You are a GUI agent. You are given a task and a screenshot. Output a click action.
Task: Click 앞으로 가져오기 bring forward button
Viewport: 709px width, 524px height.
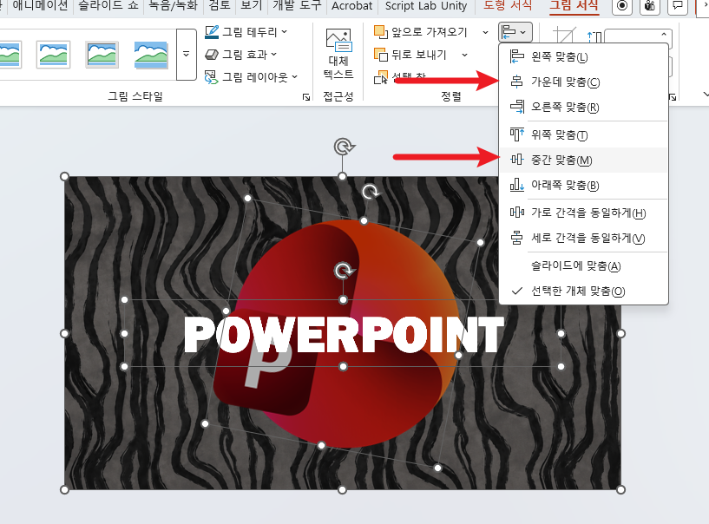point(421,32)
